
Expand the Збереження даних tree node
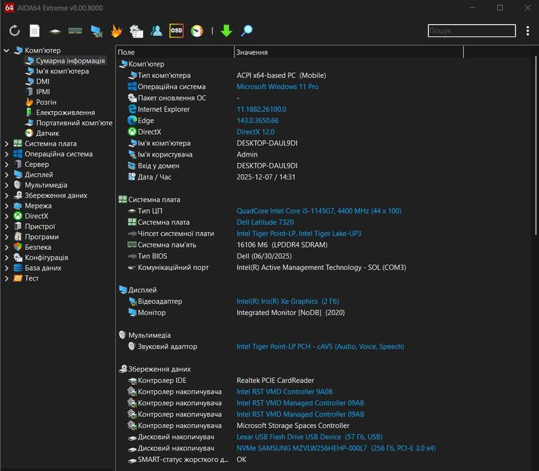pyautogui.click(x=6, y=195)
